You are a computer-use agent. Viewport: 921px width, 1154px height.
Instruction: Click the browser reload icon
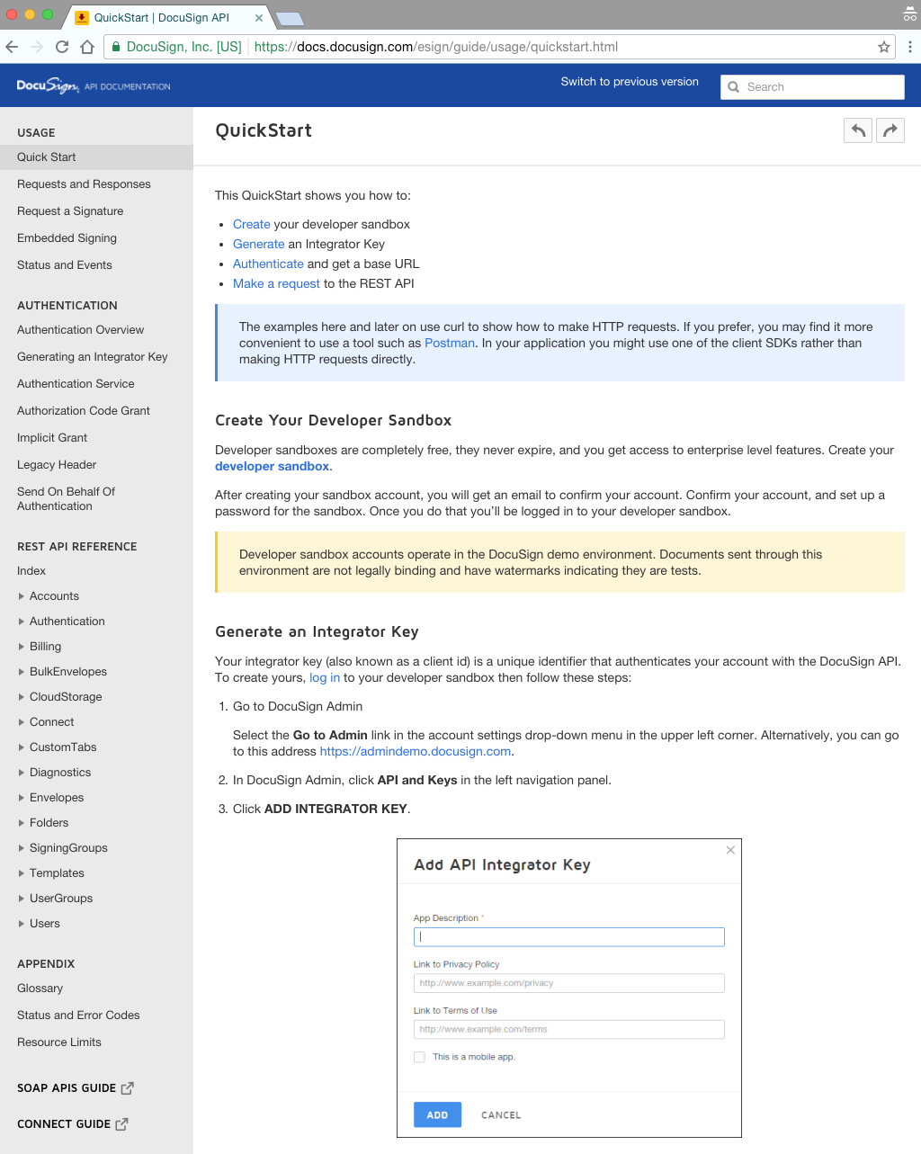tap(61, 46)
